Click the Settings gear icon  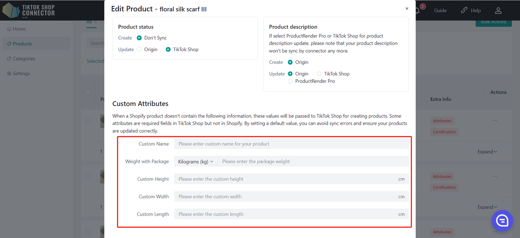pos(9,74)
